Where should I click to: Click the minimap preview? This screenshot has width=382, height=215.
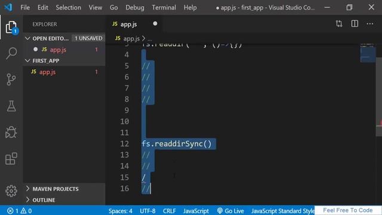(368, 53)
